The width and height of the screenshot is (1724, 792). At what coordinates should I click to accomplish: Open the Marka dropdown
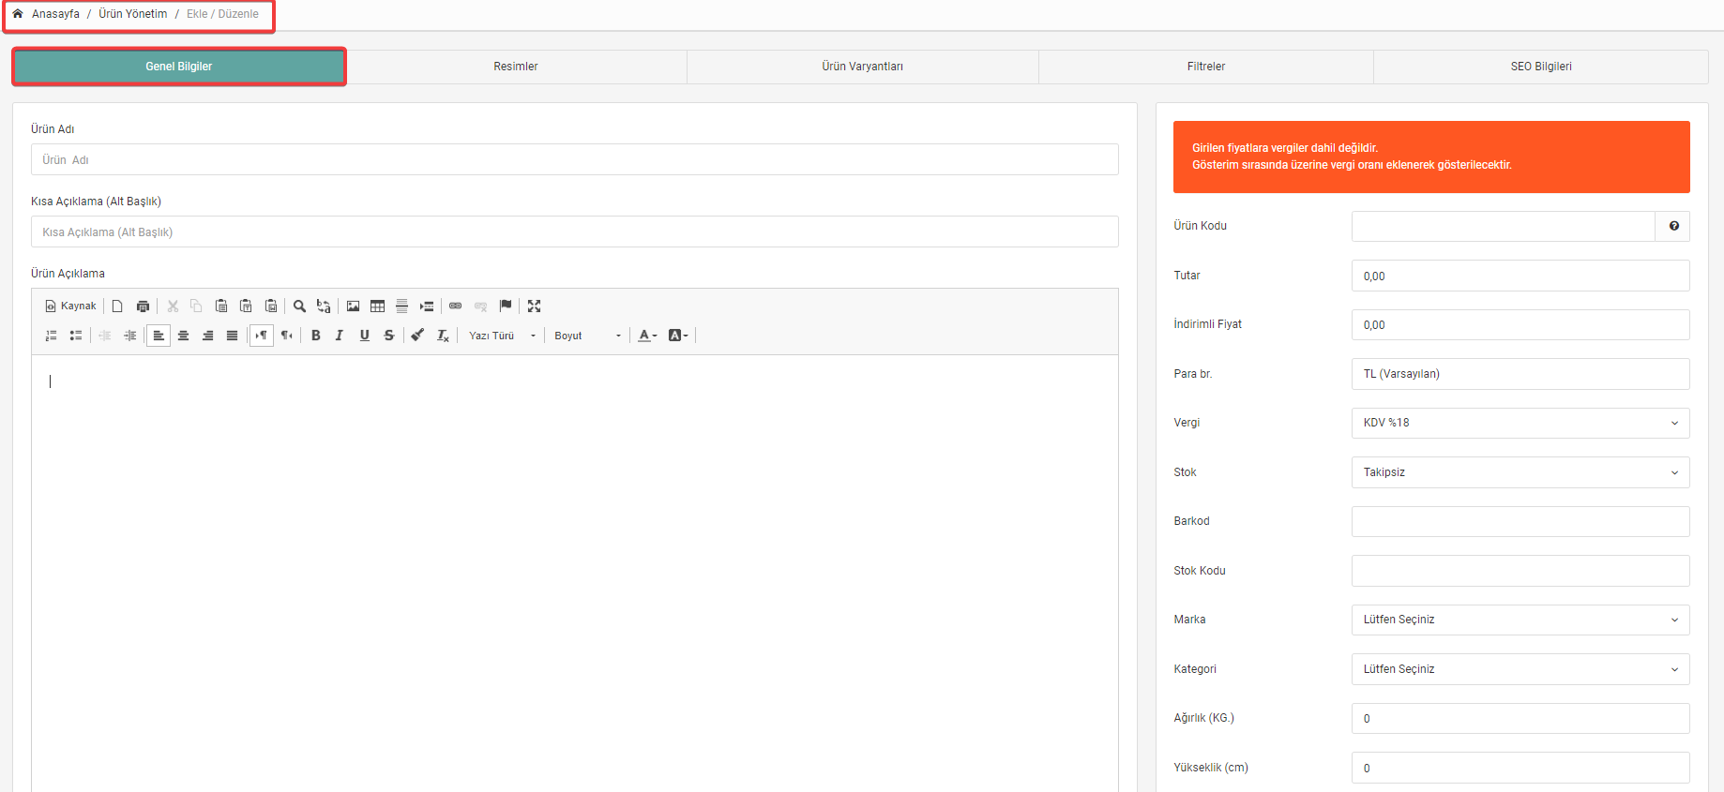tap(1520, 620)
